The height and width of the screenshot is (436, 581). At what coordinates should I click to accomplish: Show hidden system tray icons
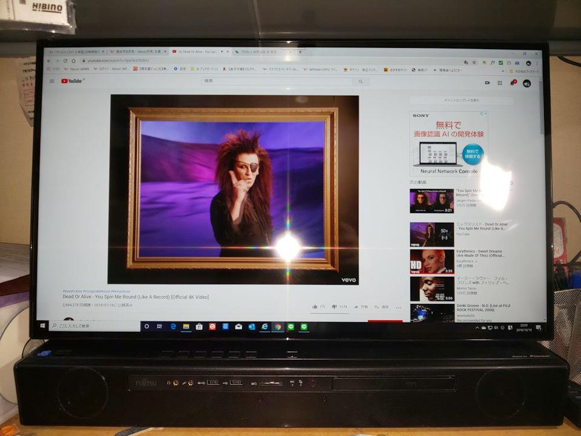tap(478, 328)
